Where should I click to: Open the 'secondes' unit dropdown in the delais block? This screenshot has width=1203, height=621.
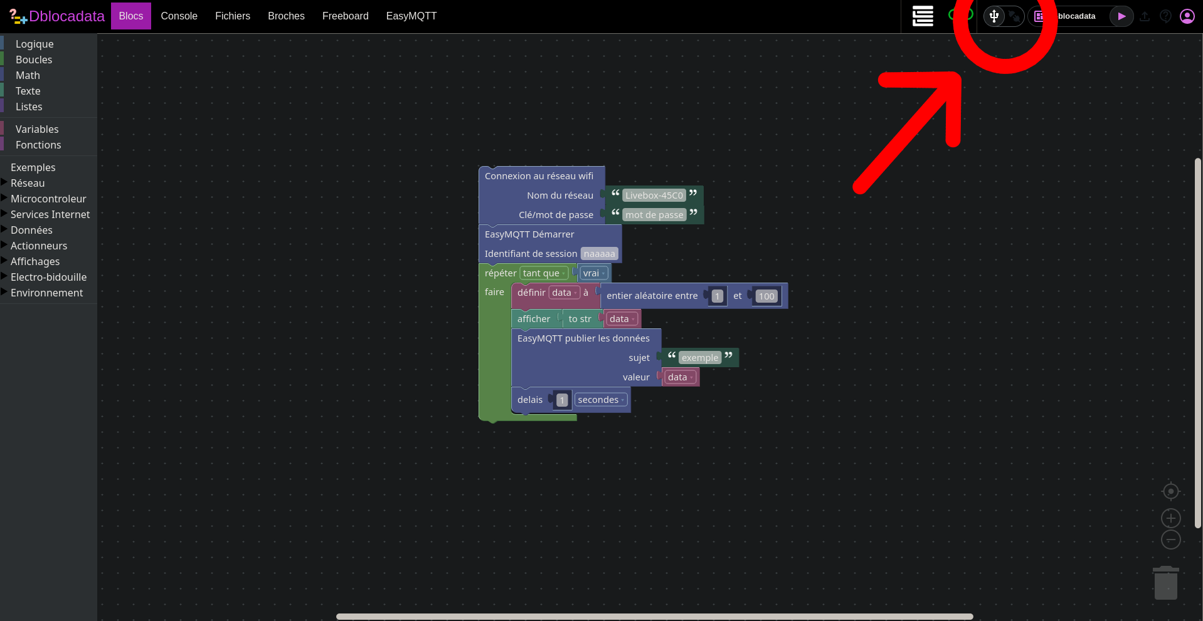pyautogui.click(x=600, y=400)
